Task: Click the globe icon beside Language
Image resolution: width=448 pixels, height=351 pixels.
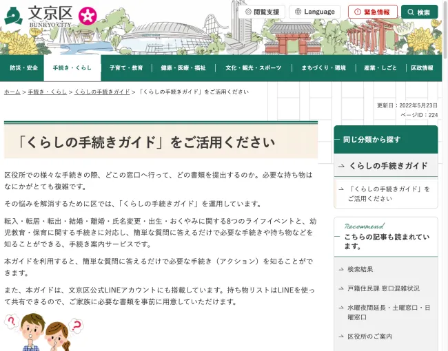Action: [298, 12]
